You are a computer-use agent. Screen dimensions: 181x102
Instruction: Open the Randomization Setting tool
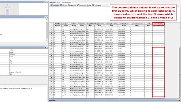click(84, 5)
